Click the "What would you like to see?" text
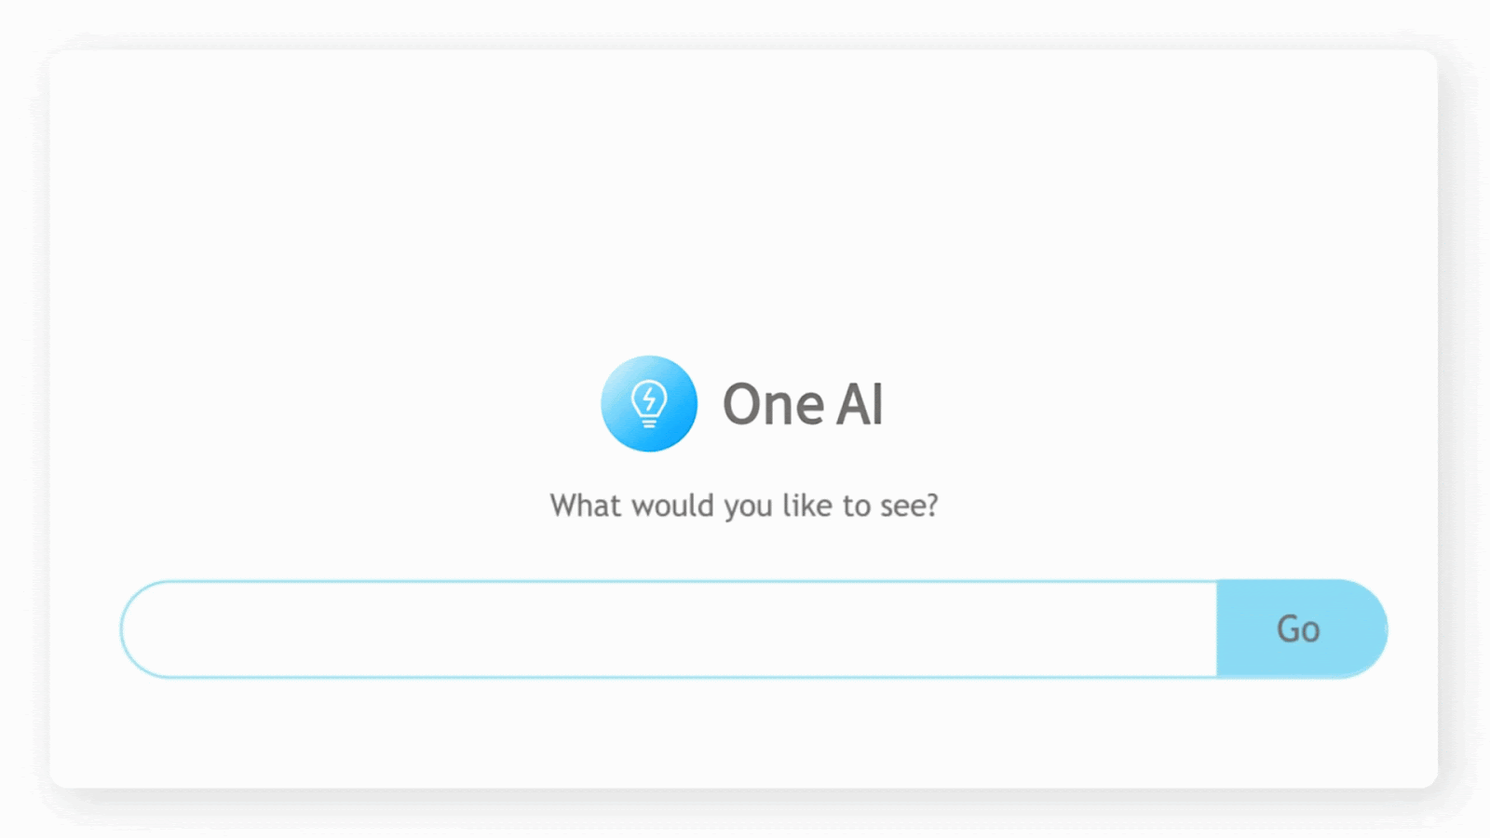This screenshot has height=838, width=1490. click(x=743, y=506)
